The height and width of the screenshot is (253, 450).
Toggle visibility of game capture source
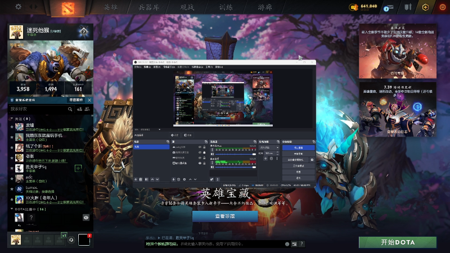tap(200, 158)
